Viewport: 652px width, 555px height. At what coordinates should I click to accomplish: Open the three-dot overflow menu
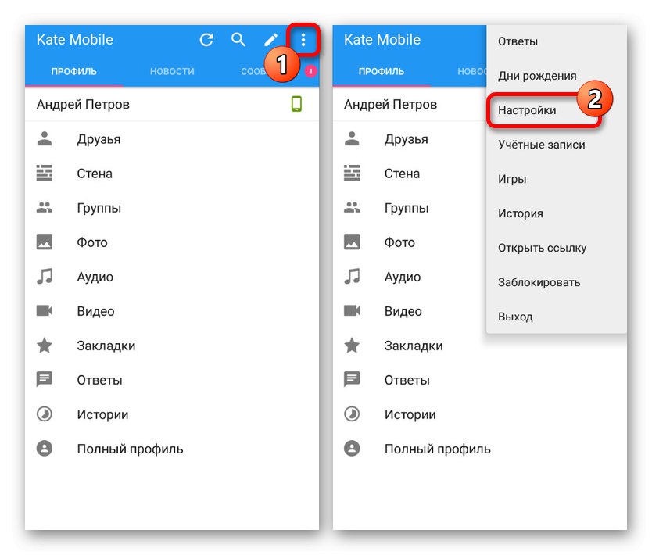coord(303,40)
